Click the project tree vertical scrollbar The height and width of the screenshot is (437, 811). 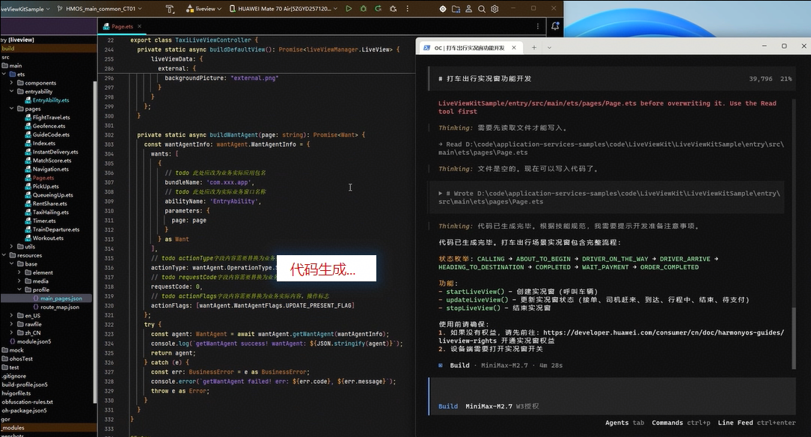[x=95, y=240]
